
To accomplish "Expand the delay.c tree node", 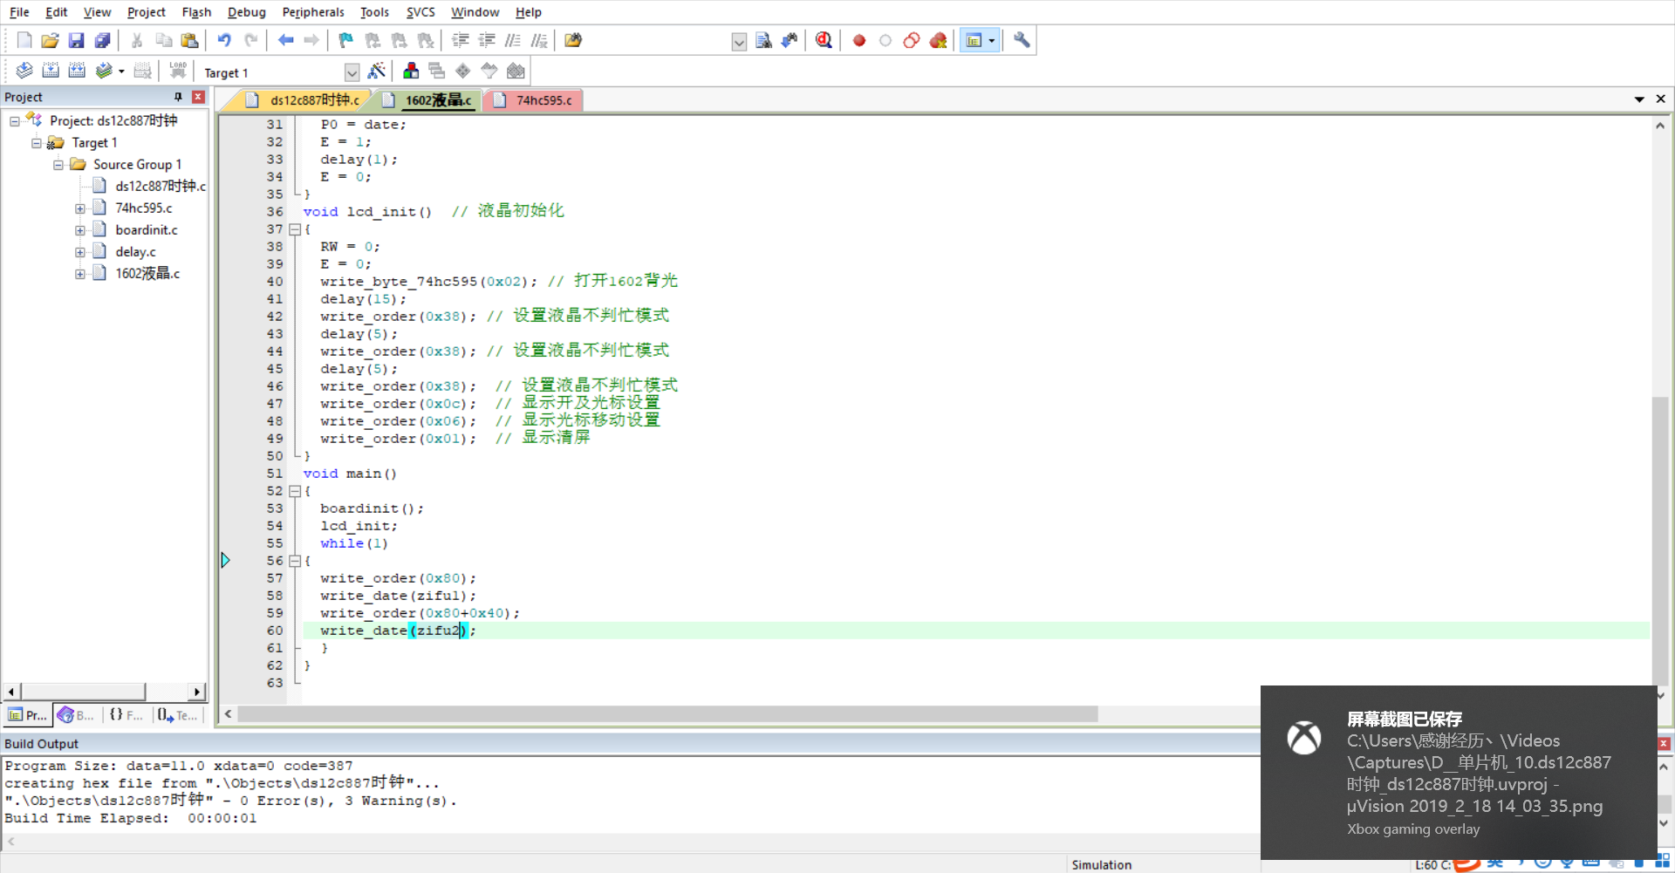I will click(x=80, y=252).
